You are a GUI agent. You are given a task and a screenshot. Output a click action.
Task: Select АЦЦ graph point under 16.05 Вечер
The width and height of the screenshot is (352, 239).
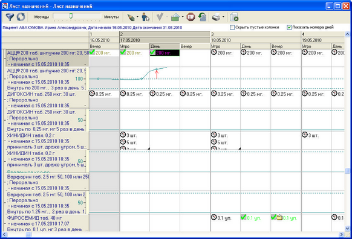coord(98,78)
